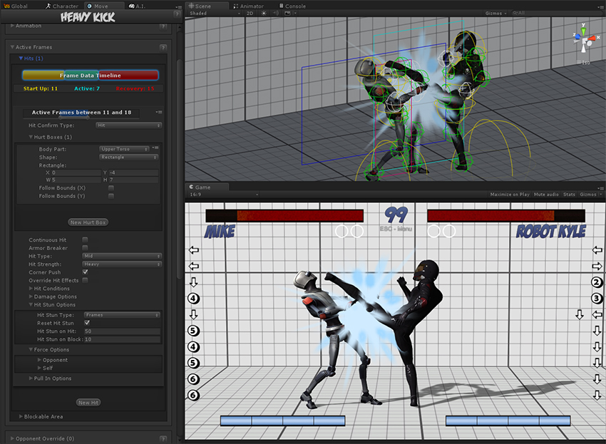Toggle scene audio speaker icon
This screenshot has width=606, height=444.
point(276,13)
